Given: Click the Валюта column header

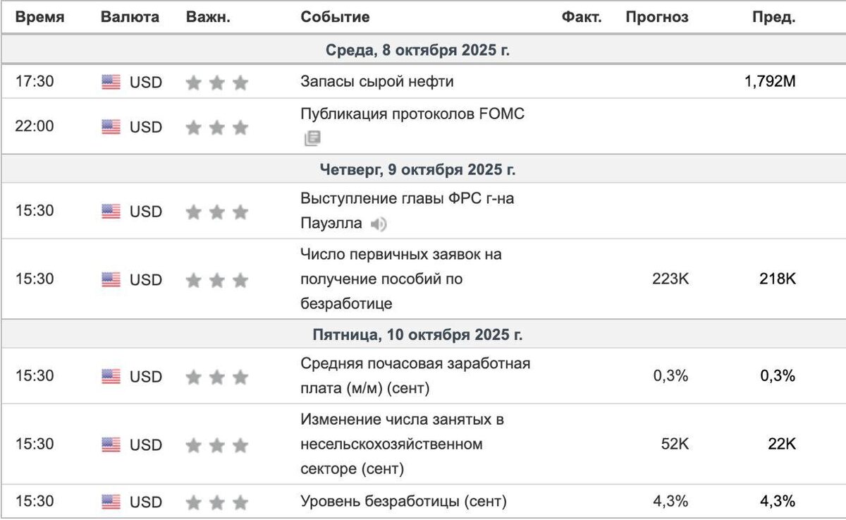Looking at the screenshot, I should pyautogui.click(x=130, y=18).
